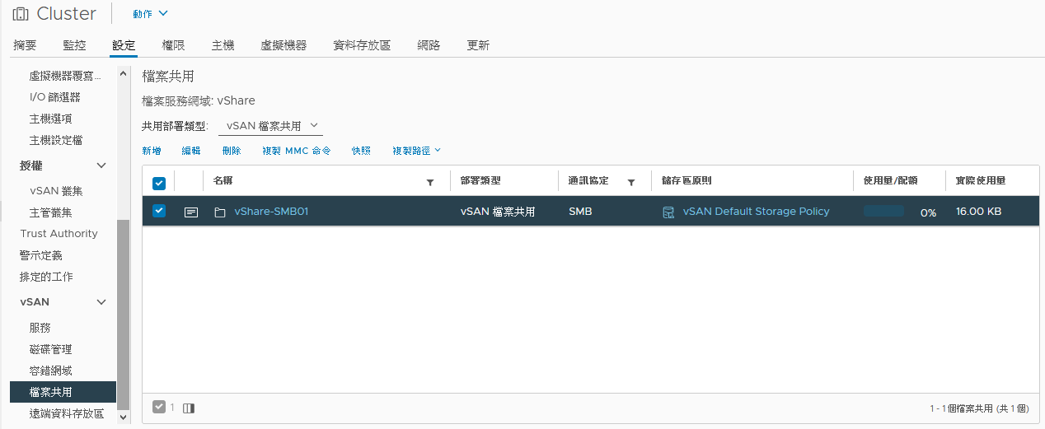Click the 儲存區原則 column header
Screen dimensions: 1045x429
[x=687, y=180]
